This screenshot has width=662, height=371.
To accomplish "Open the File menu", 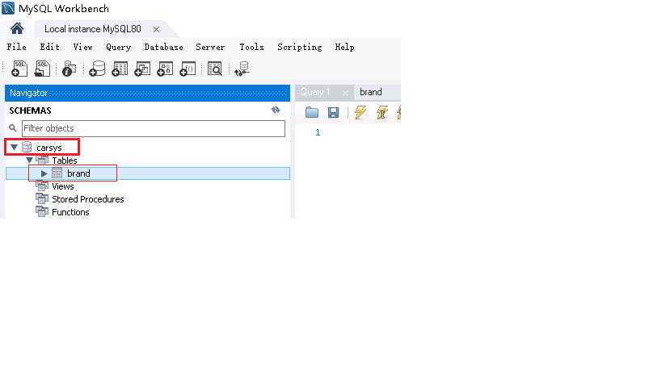I will click(16, 47).
